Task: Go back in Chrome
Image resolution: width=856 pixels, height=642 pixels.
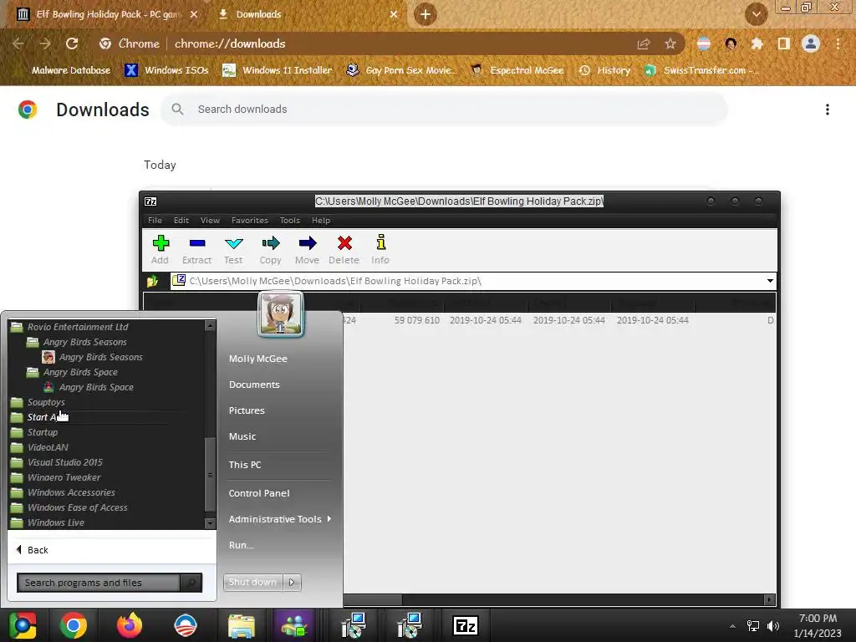Action: [x=18, y=43]
